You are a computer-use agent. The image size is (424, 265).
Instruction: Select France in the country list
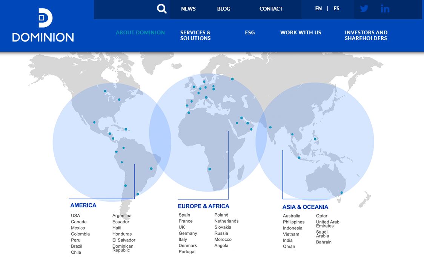click(x=186, y=221)
